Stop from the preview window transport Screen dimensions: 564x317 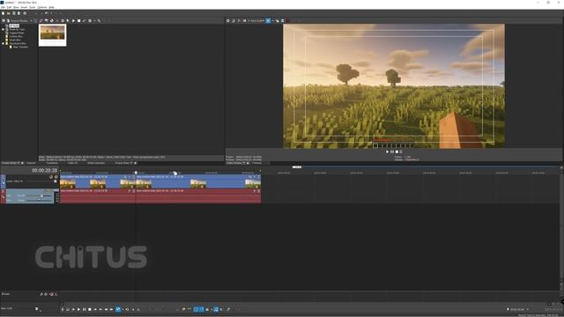pyautogui.click(x=397, y=152)
